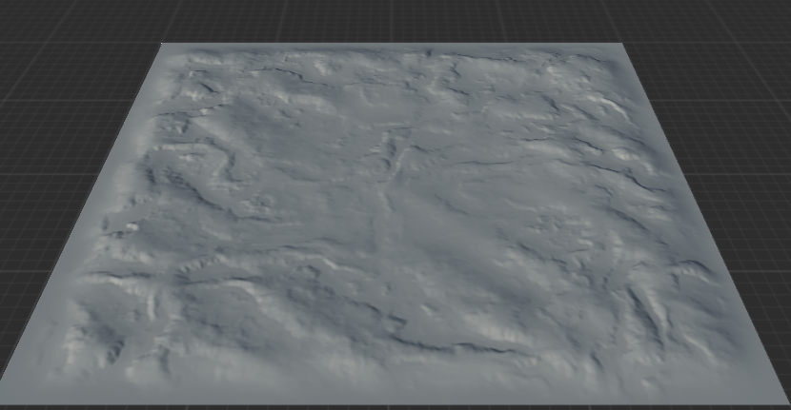Click midpoint of the terrain's far top edge
This screenshot has height=410, width=791.
pos(393,47)
